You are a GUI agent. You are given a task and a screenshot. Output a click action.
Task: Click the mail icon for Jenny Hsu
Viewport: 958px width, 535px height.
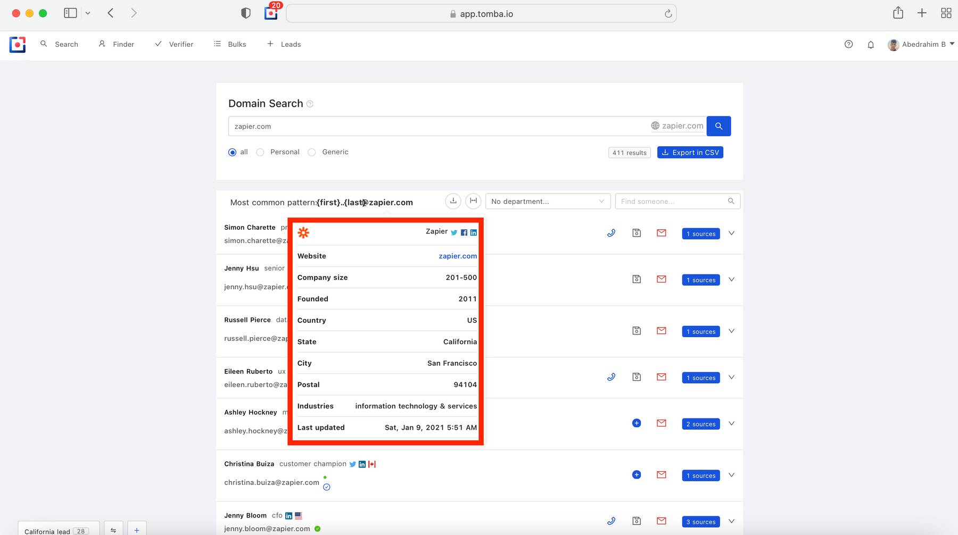662,279
